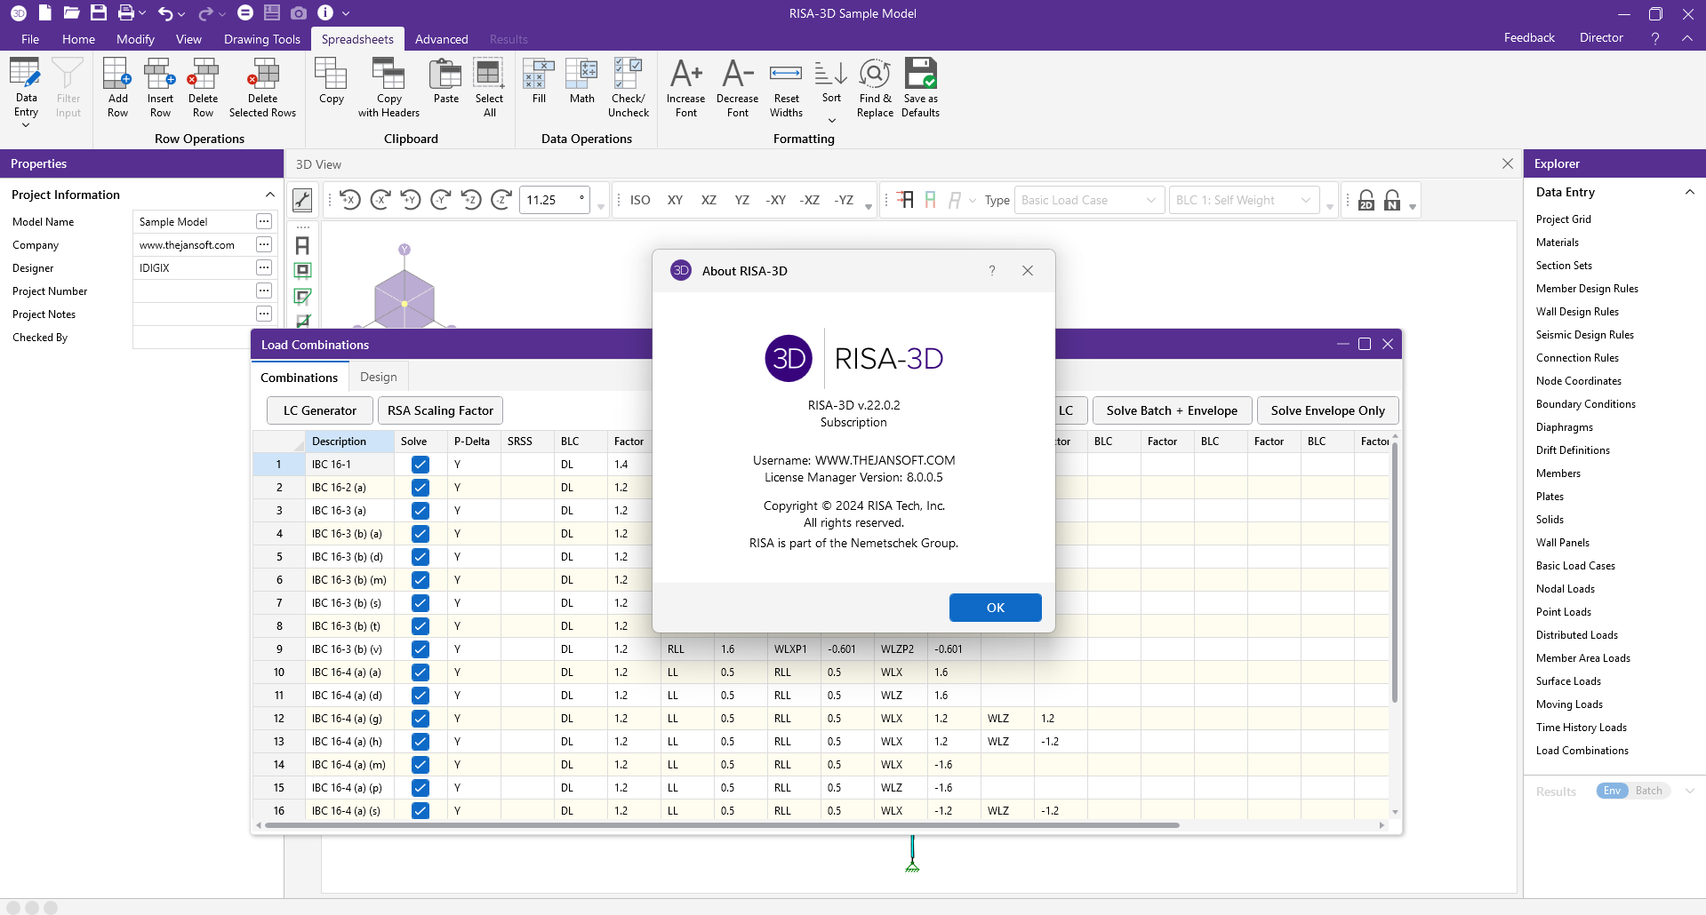This screenshot has width=1706, height=915.
Task: Collapse the Project Information section
Action: pos(269,195)
